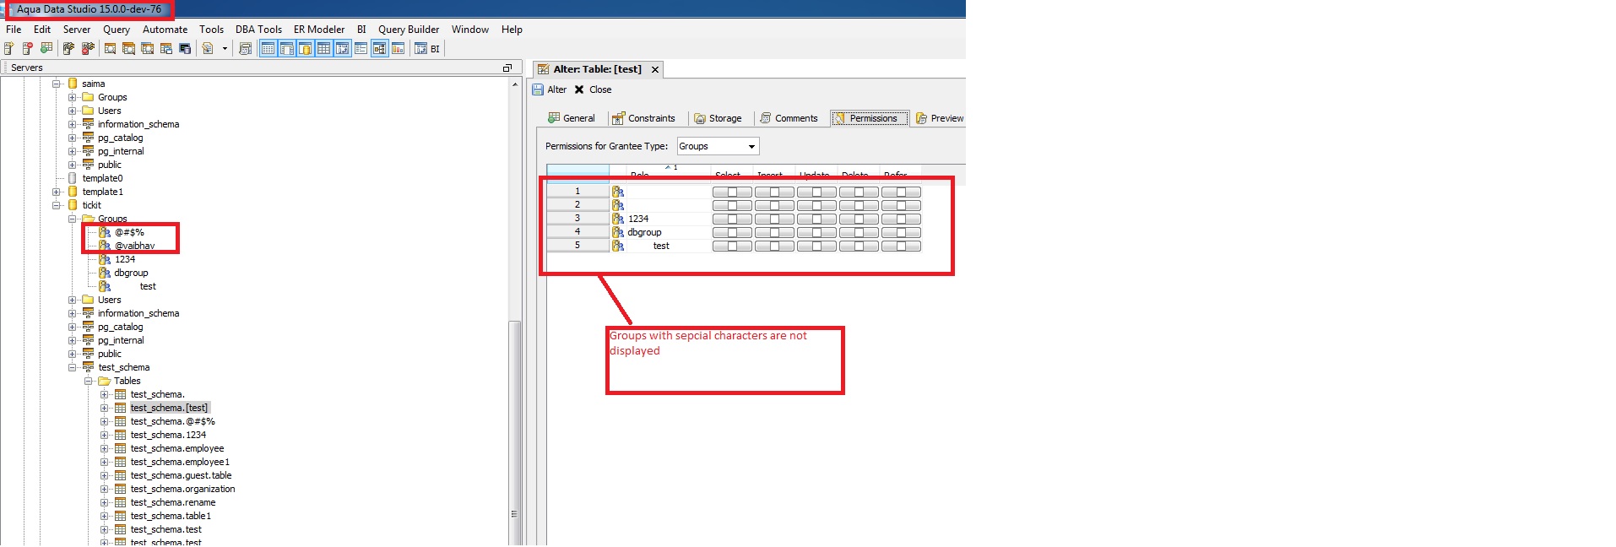The height and width of the screenshot is (547, 1616).
Task: Click the second magnifier query window icon
Action: pos(128,48)
